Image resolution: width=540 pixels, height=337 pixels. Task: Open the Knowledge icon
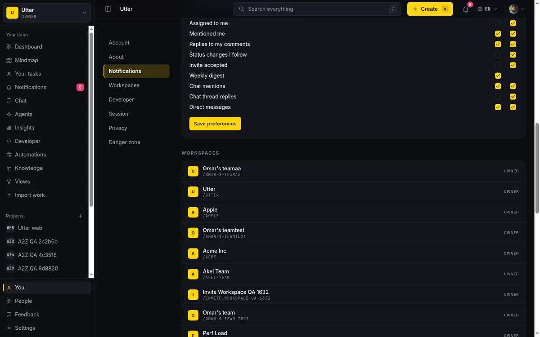point(9,168)
